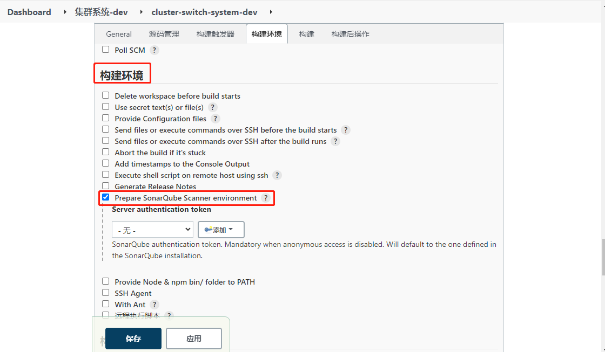Check Delete workspace before build starts
The height and width of the screenshot is (352, 605).
coord(105,95)
